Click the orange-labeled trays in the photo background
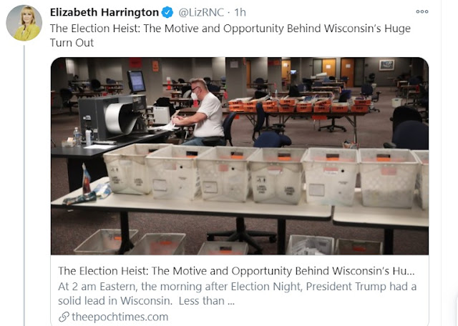This screenshot has width=458, height=326. pos(299,106)
